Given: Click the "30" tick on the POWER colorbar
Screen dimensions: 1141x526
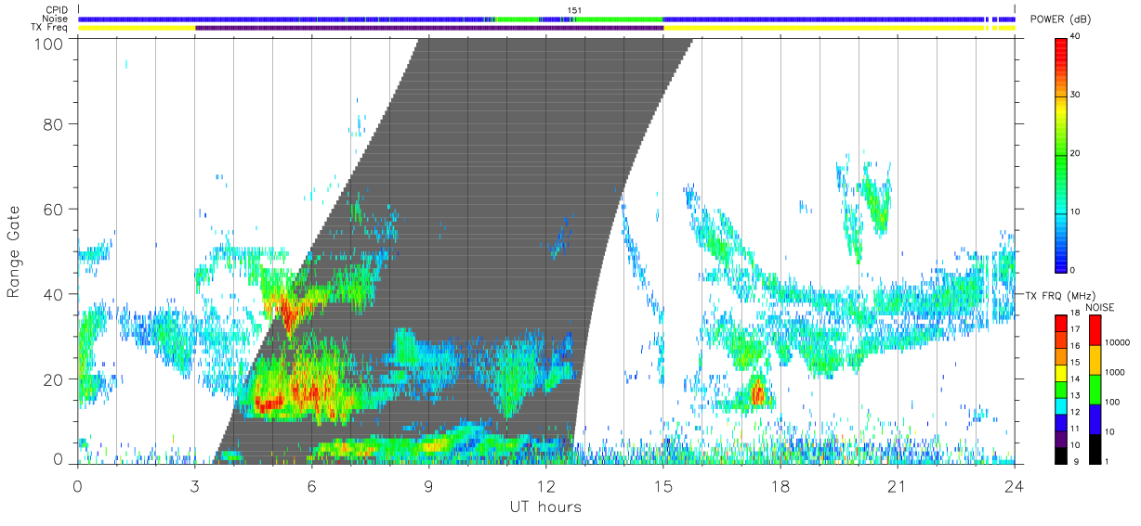Looking at the screenshot, I should click(1076, 95).
